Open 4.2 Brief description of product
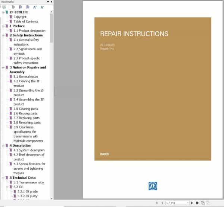This screenshot has height=207, width=224. click(29, 157)
